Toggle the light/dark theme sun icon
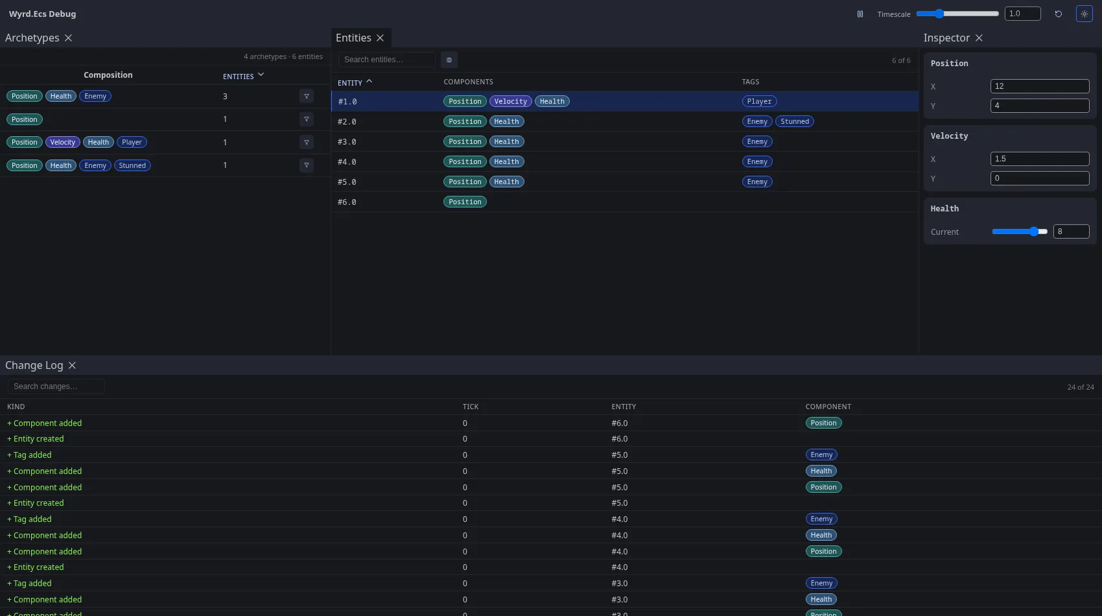1102x616 pixels. point(1084,14)
